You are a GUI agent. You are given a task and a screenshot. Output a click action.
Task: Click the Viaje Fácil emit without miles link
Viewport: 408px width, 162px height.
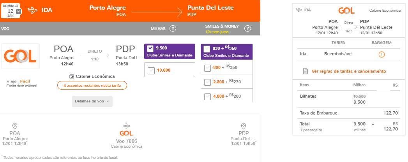coord(21,83)
